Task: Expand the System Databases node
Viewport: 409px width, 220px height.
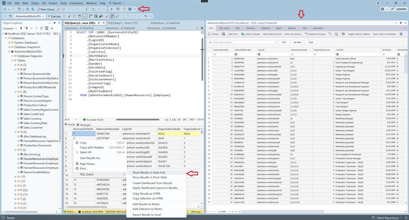Action: (x=10, y=43)
